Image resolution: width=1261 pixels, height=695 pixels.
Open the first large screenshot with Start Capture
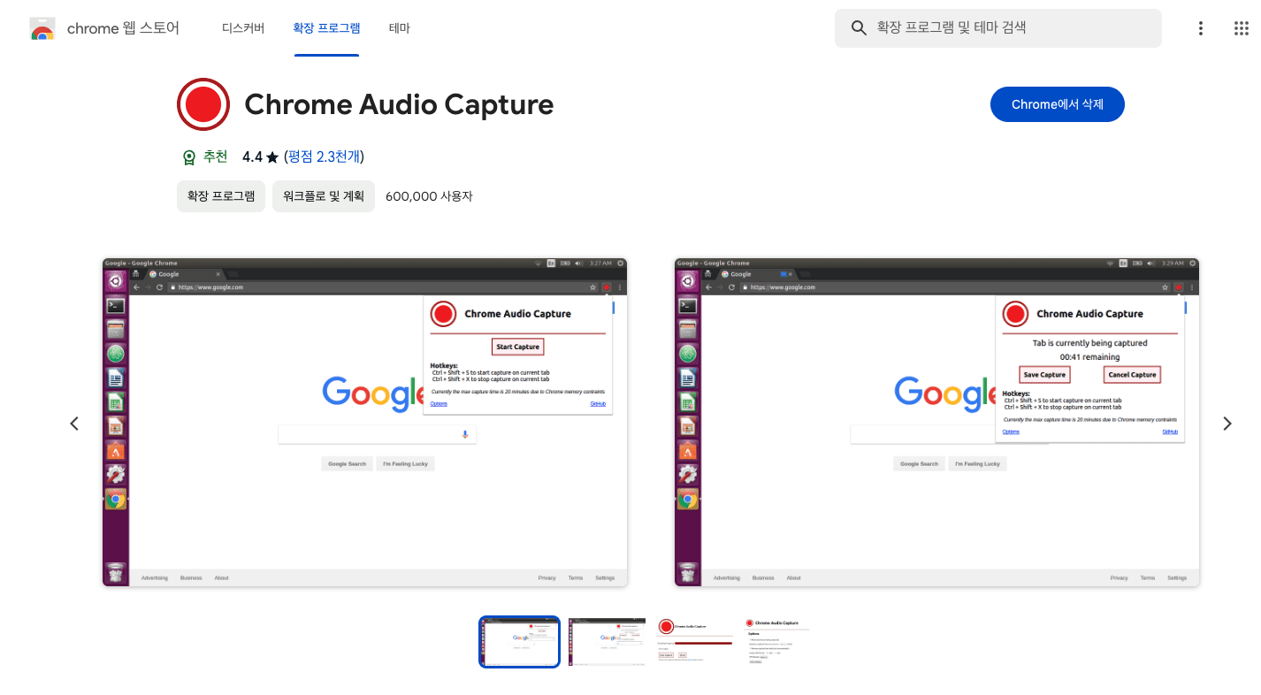(365, 423)
